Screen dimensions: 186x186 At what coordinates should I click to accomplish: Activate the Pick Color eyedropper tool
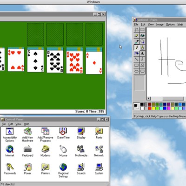coord(136,41)
